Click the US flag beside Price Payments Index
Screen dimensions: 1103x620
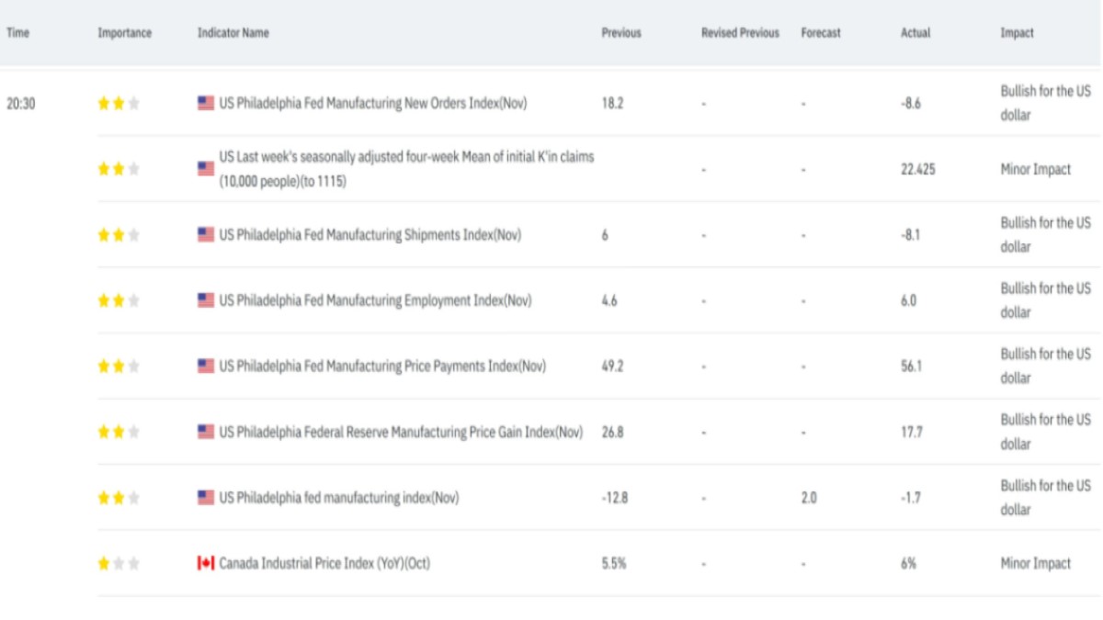pyautogui.click(x=206, y=366)
